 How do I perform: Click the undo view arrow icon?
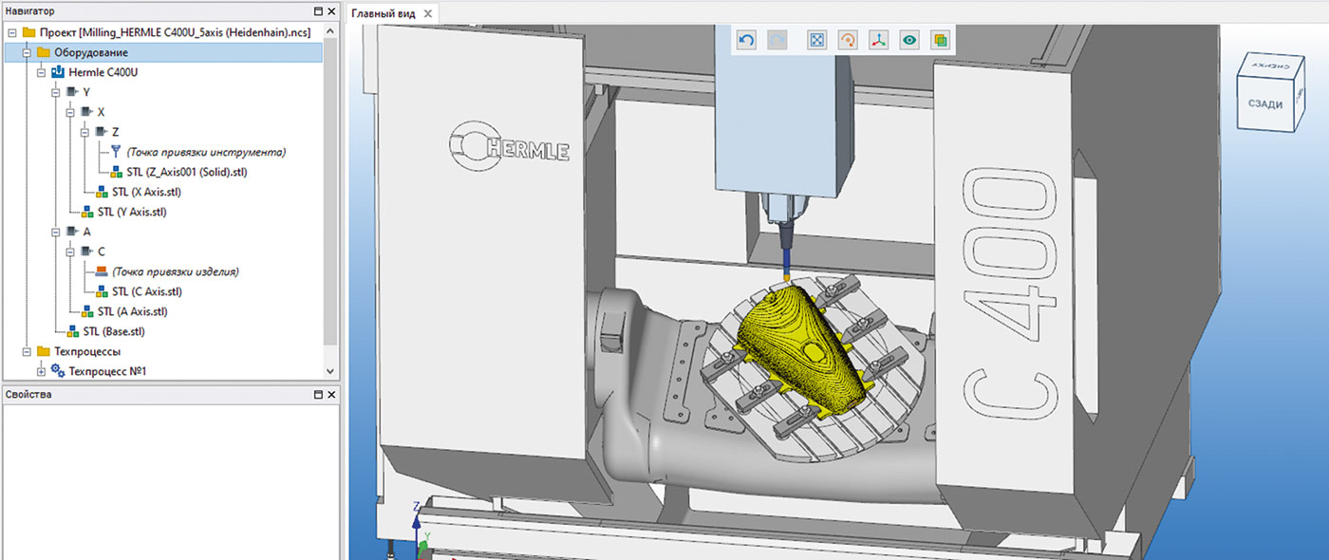(x=746, y=41)
